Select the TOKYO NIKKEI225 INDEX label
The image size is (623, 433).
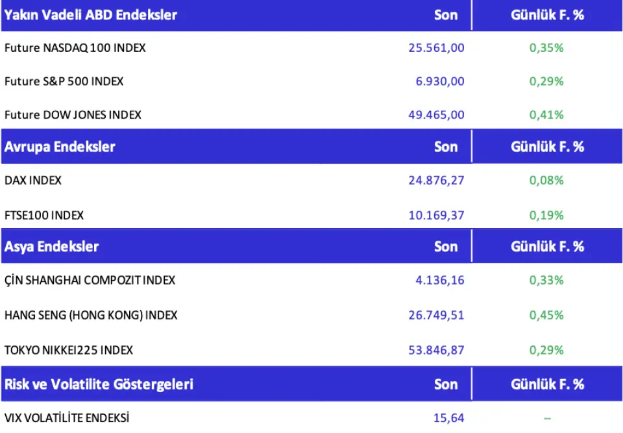[x=69, y=350]
